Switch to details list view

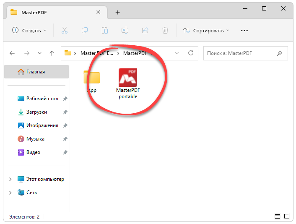click(278, 216)
